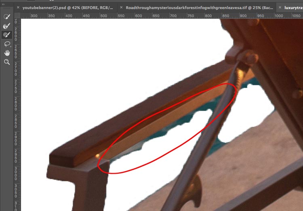Switch to the Roadthroughamysteriousdarkforest tif tab
Image resolution: width=303 pixels, height=211 pixels.
tap(200, 8)
